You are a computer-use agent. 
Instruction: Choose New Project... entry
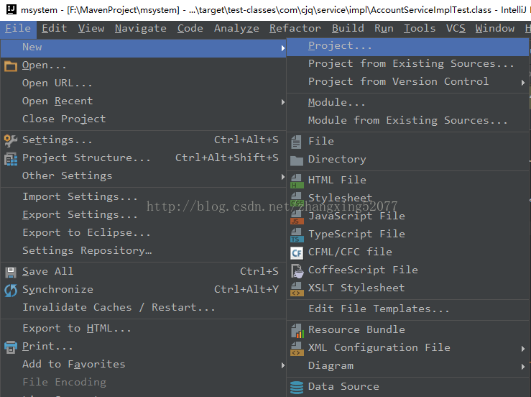407,47
